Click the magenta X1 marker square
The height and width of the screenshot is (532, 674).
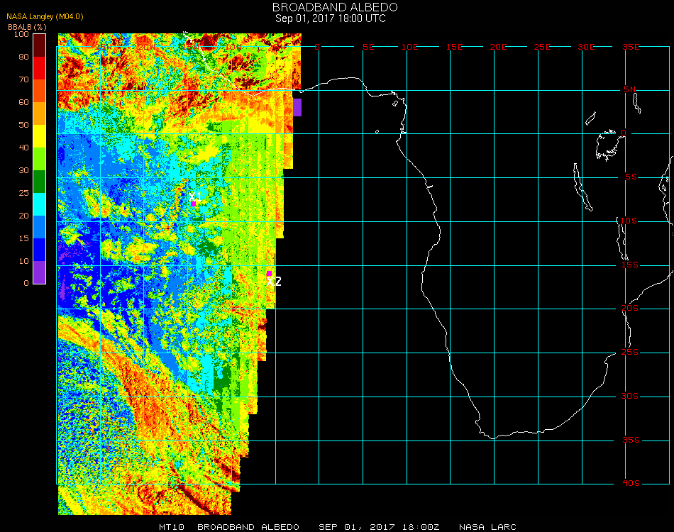pyautogui.click(x=194, y=204)
